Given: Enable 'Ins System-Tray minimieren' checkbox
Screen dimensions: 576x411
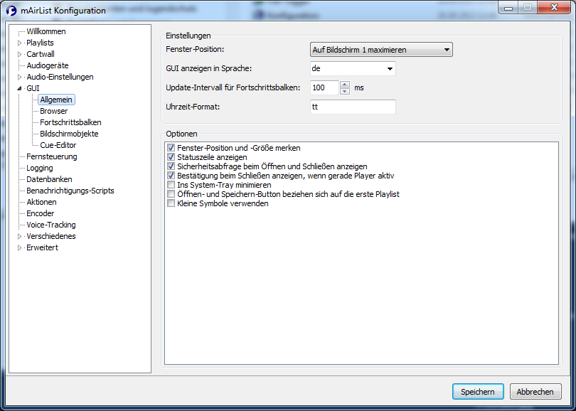Looking at the screenshot, I should pyautogui.click(x=171, y=185).
